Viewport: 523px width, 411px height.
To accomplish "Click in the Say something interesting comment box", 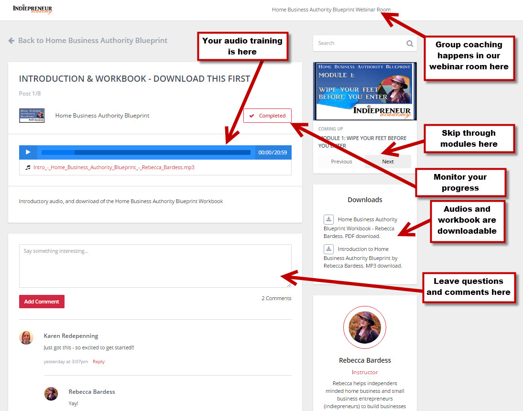I will click(155, 266).
